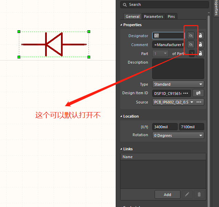Image resolution: width=219 pixels, height=207 pixels.
Task: Collapse the Location section
Action: tap(121, 116)
